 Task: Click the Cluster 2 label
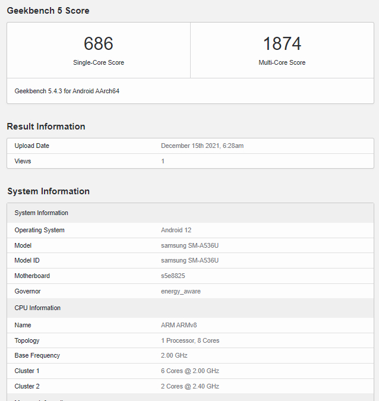(27, 386)
